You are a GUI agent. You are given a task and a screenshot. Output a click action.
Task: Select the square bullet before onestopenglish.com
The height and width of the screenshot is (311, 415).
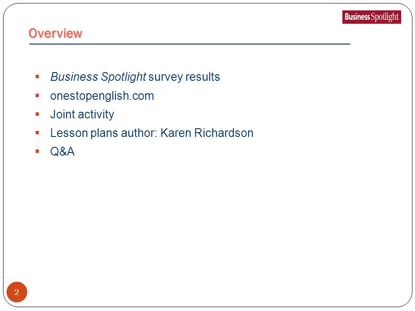(37, 95)
